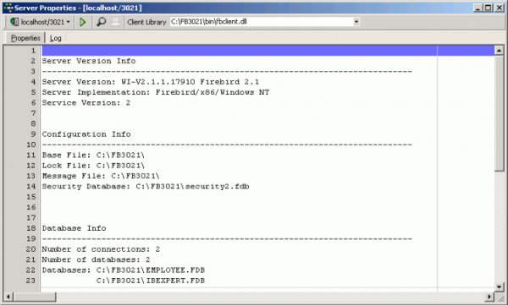Screen dimensions: 508x305
Task: Click the 'Base File: C:\FB3021\' line
Action: pyautogui.click(x=93, y=155)
